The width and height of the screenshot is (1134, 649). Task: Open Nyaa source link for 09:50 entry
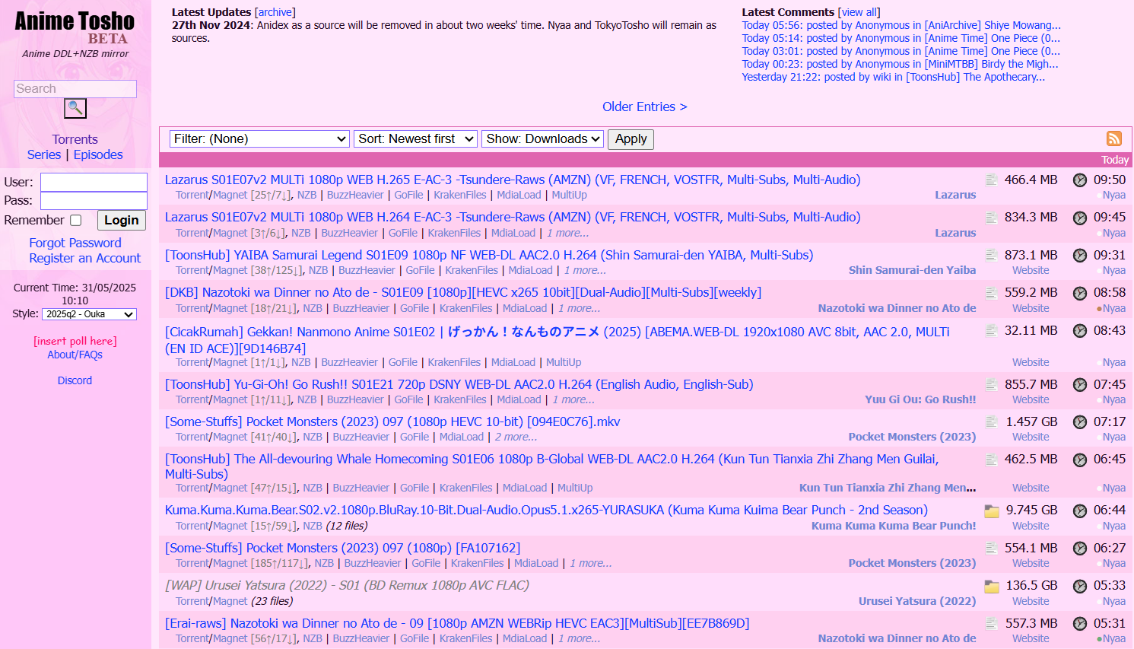pyautogui.click(x=1114, y=195)
